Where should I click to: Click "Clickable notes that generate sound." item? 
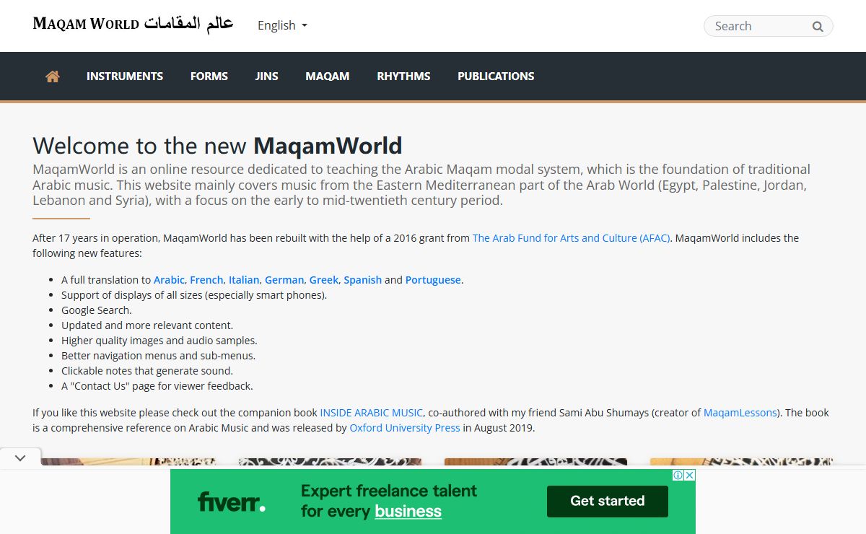tap(147, 371)
